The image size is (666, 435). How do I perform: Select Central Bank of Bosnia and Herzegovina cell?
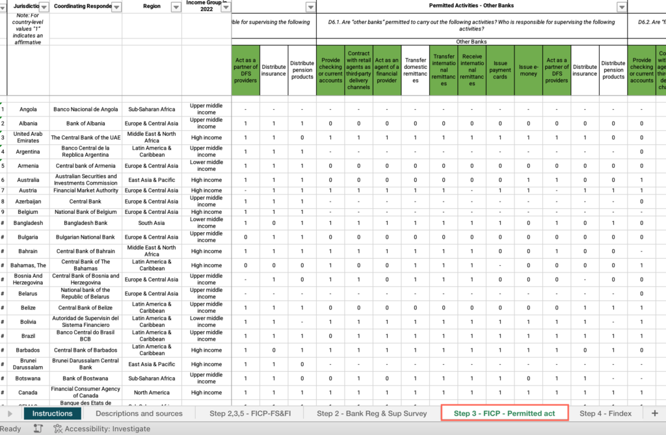point(85,279)
